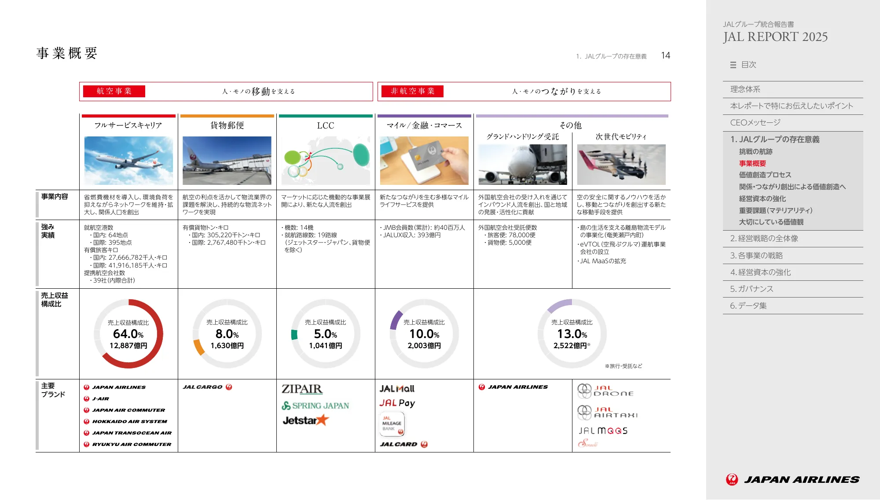Click the 非航空事業 red label
This screenshot has width=880, height=500.
click(412, 91)
